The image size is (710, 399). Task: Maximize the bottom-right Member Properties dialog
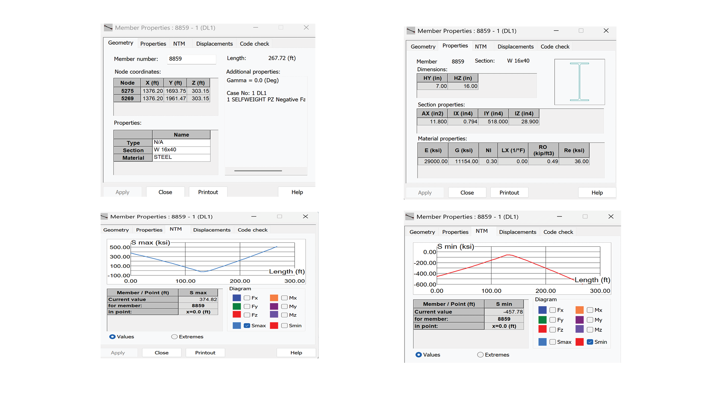[585, 216]
